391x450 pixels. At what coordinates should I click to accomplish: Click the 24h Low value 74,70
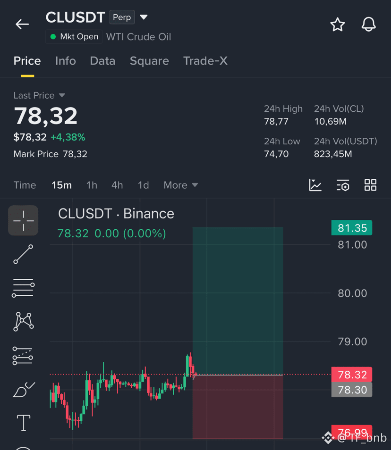276,154
